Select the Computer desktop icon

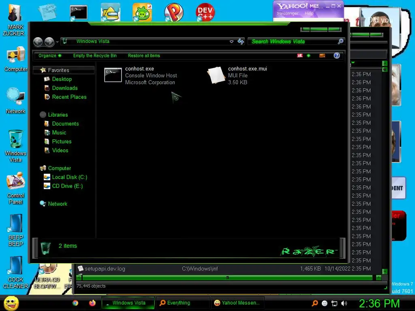(16, 59)
